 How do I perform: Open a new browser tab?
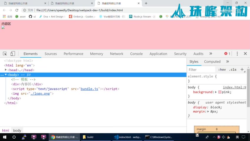146,3
